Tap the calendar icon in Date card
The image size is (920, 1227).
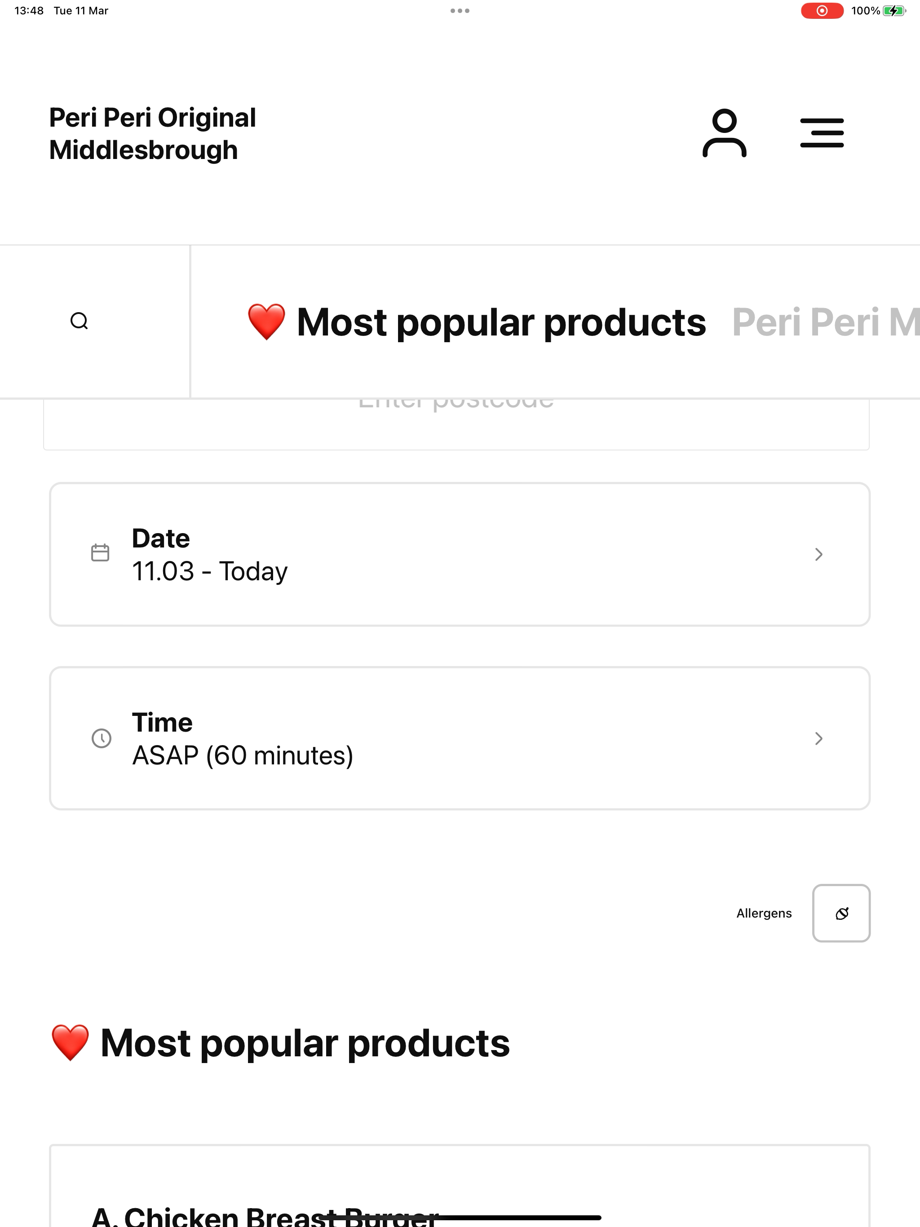coord(100,553)
